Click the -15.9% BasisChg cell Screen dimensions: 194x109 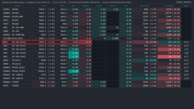[85, 42]
